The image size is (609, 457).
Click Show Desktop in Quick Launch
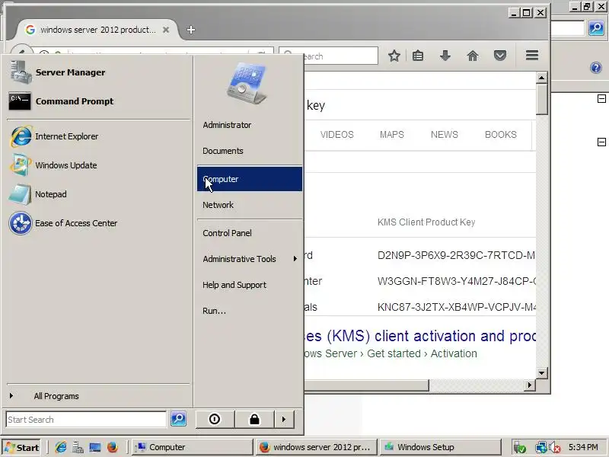click(x=95, y=447)
